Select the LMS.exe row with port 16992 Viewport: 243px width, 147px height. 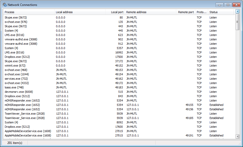[x=119, y=52]
